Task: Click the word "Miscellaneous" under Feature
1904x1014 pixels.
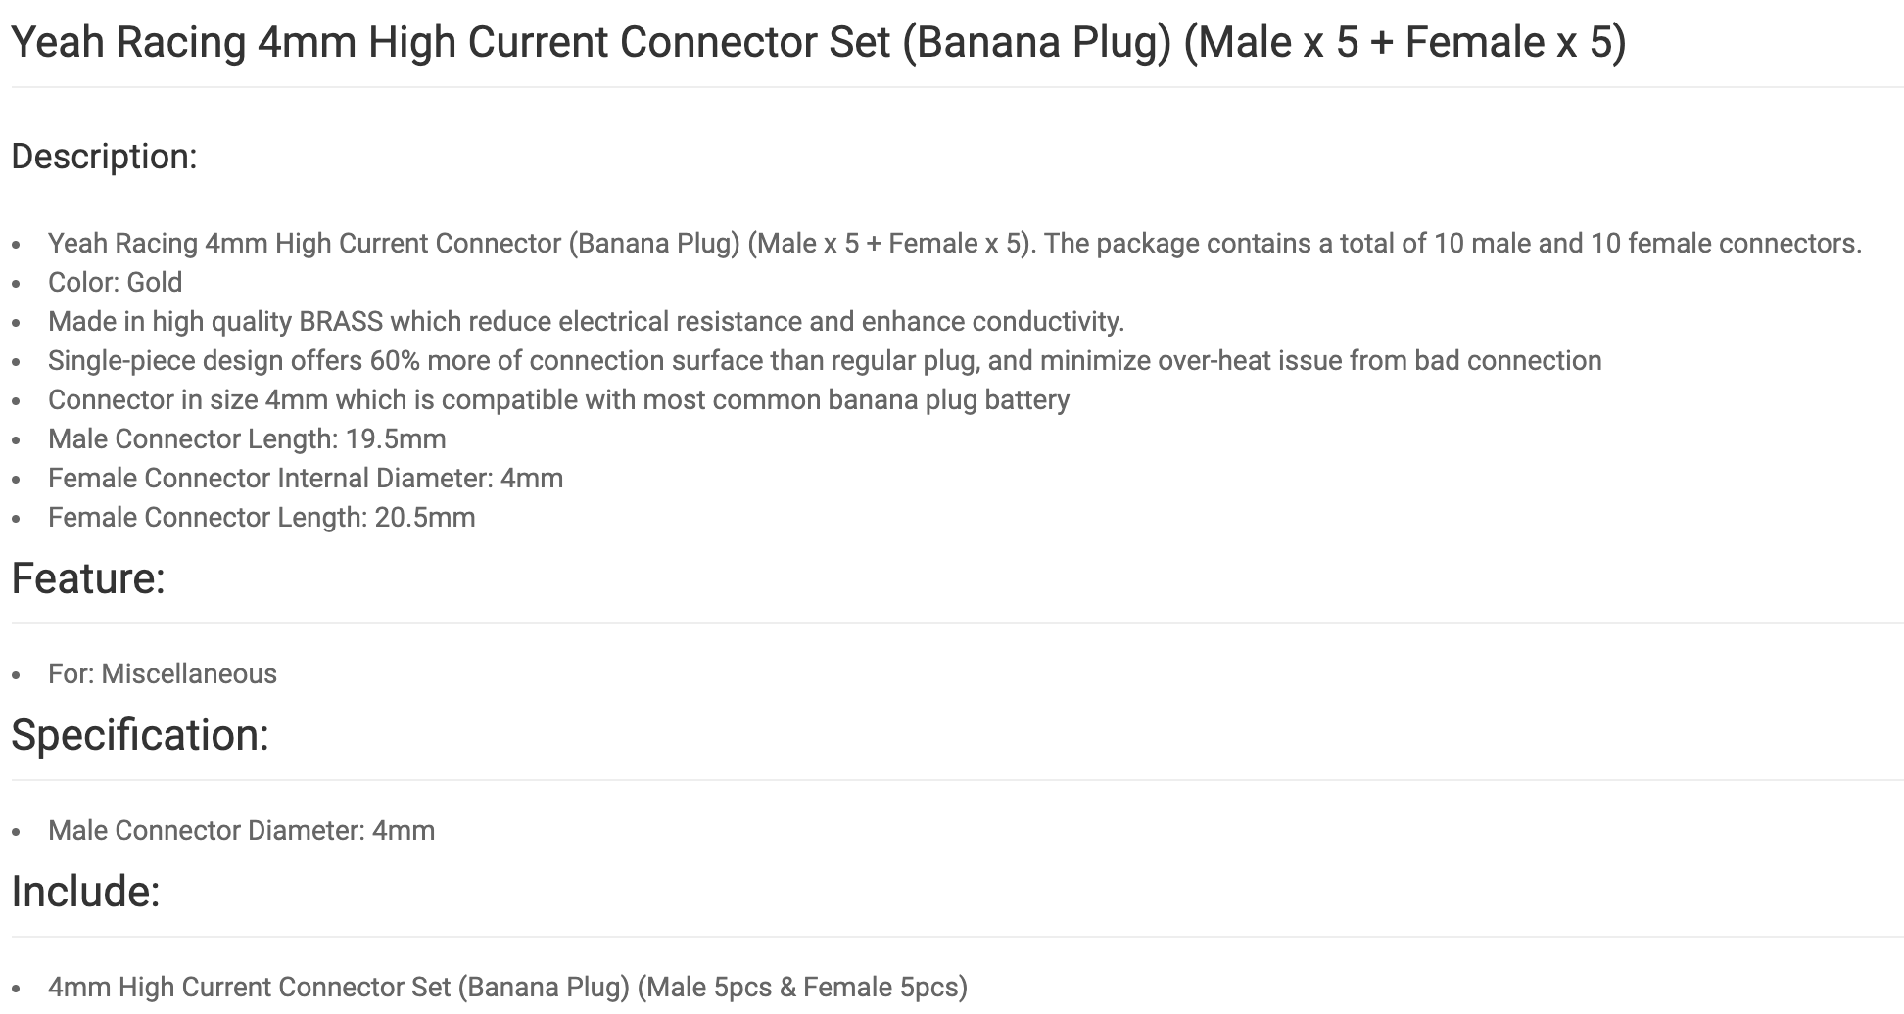Action: [189, 673]
